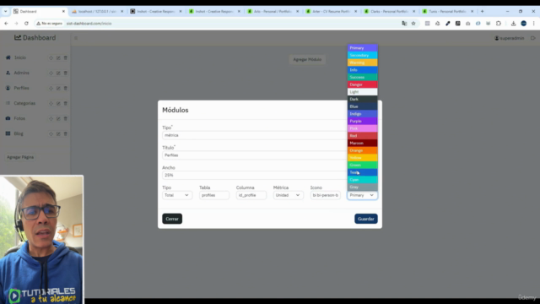The height and width of the screenshot is (304, 540).
Task: Click the Agregar Página button
Action: (20, 157)
